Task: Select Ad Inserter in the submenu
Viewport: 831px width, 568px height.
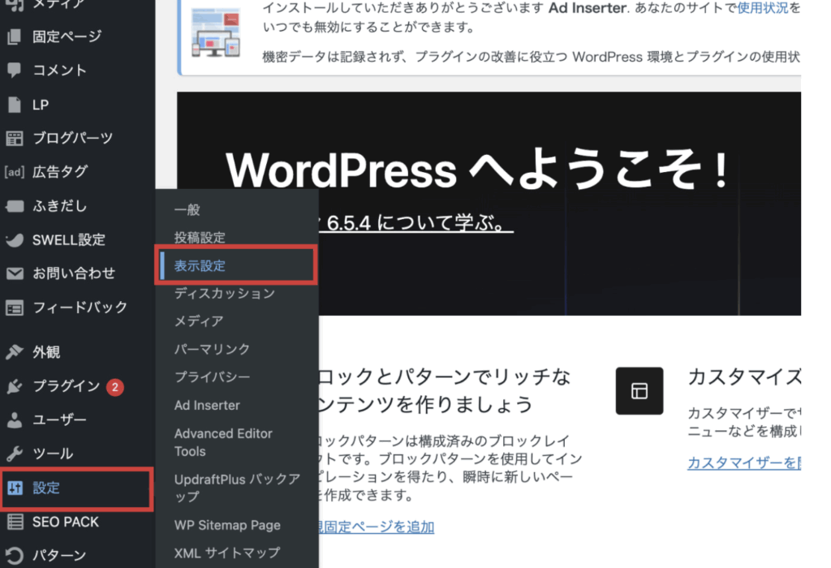Action: (207, 405)
